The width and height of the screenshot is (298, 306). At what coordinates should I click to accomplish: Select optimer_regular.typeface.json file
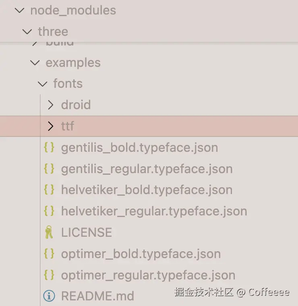pos(148,275)
